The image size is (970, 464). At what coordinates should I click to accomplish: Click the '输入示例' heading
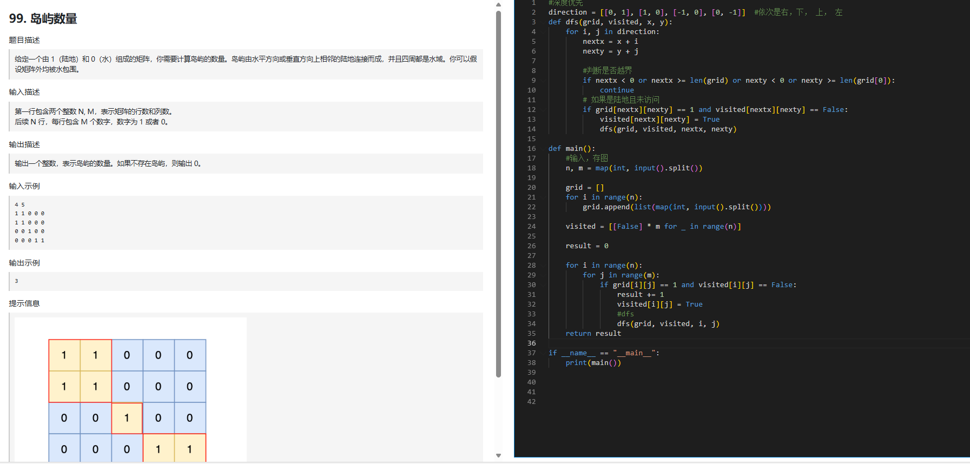coord(24,186)
